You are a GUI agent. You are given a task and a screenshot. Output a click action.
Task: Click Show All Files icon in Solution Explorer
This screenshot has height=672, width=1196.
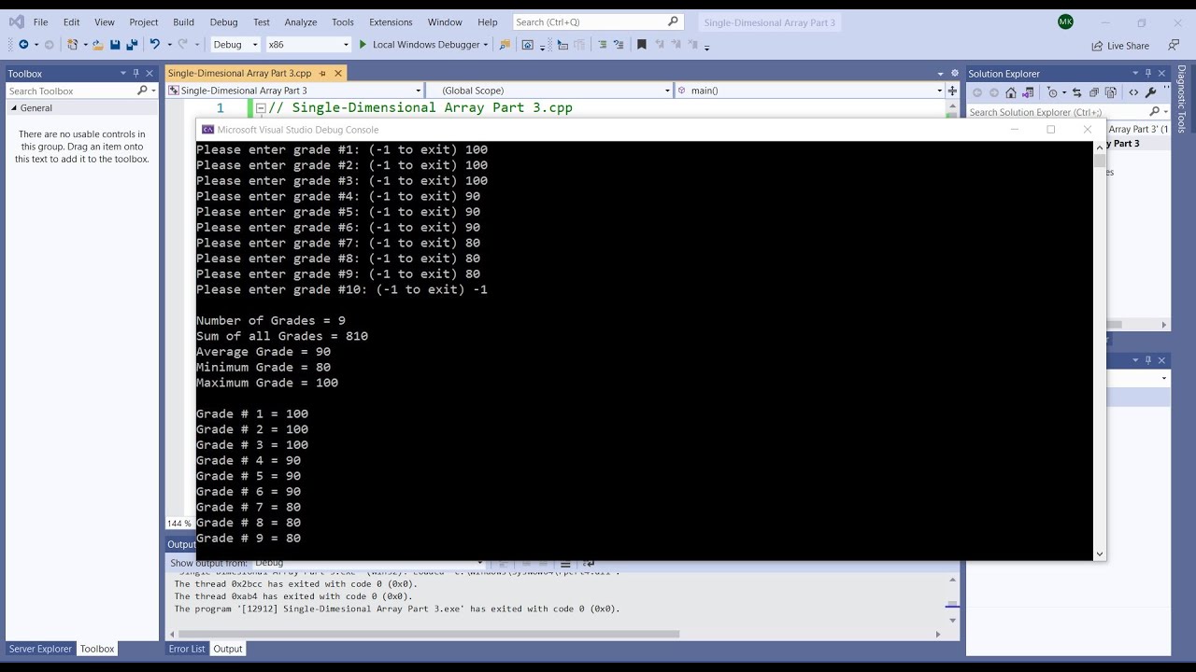1111,92
